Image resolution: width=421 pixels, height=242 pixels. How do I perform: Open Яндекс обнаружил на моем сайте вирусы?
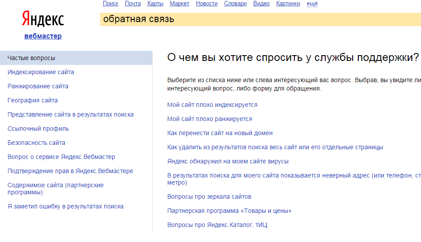(x=228, y=161)
